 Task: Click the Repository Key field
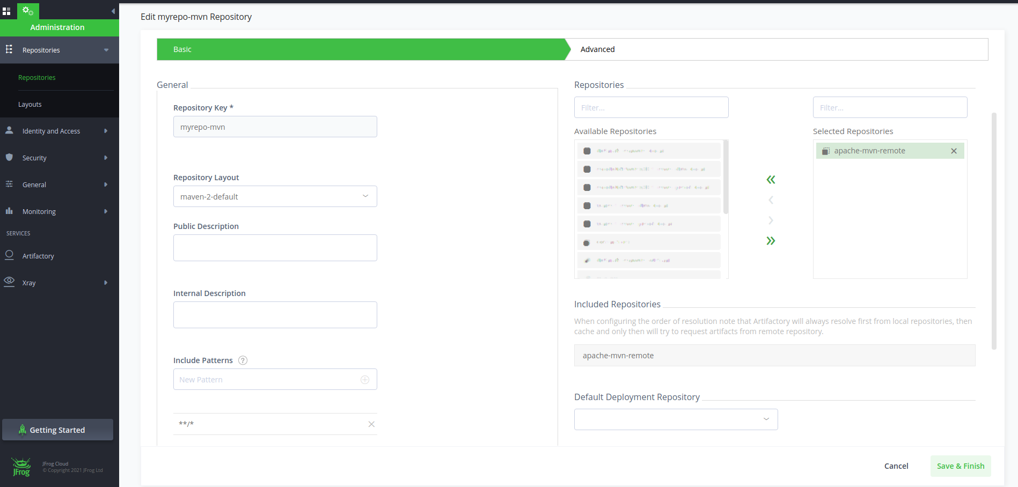click(x=275, y=127)
